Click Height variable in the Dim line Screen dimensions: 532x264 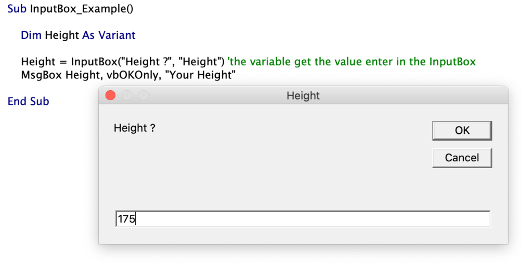click(62, 35)
